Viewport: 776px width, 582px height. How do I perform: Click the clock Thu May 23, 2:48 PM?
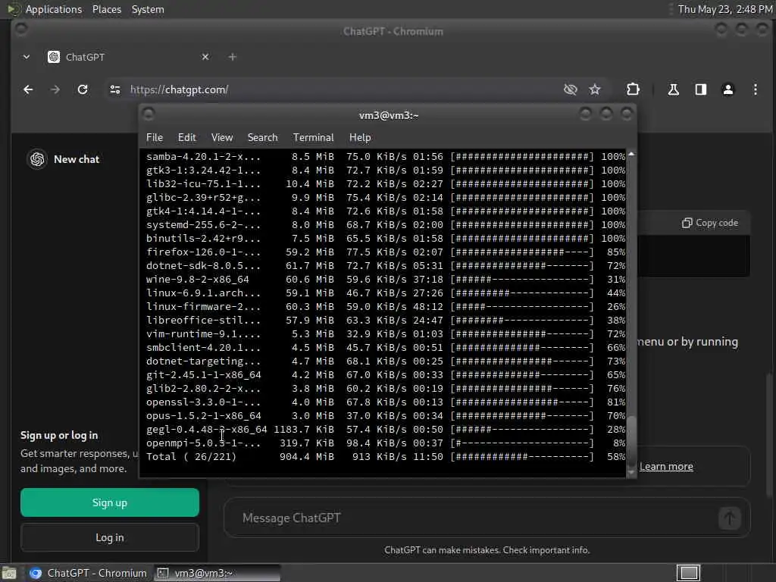[x=725, y=9]
